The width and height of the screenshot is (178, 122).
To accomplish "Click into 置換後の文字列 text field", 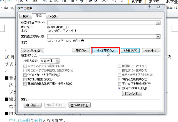I will pos(102,36).
